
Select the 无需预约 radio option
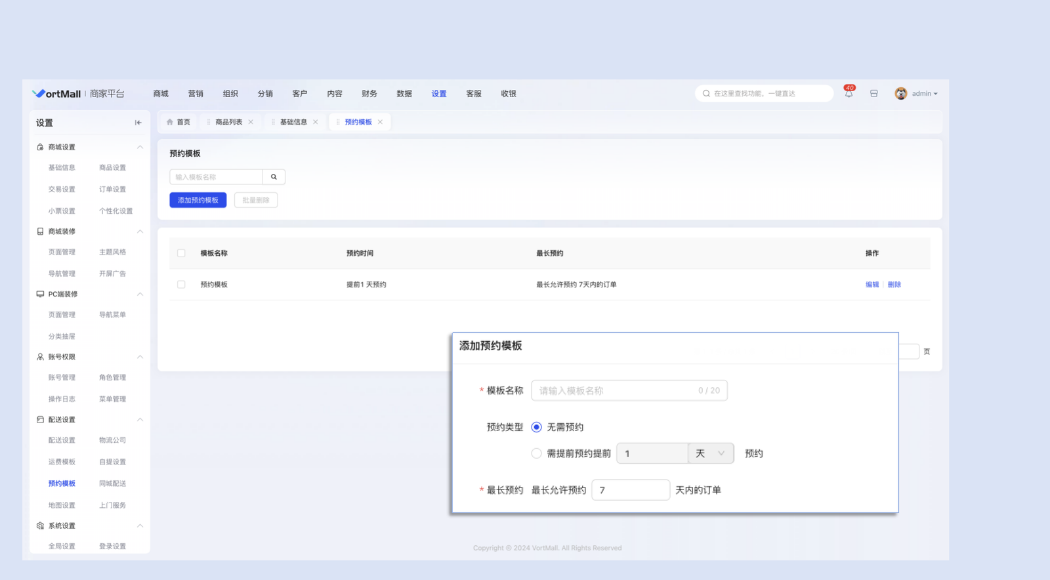536,427
